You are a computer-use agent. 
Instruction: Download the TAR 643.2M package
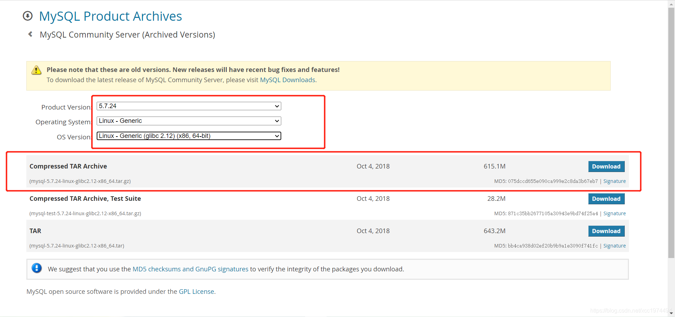[606, 231]
